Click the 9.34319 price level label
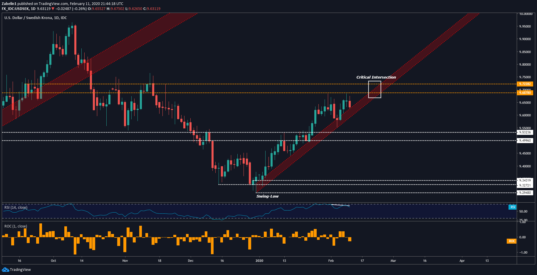This screenshot has height=275, width=537. [525, 180]
